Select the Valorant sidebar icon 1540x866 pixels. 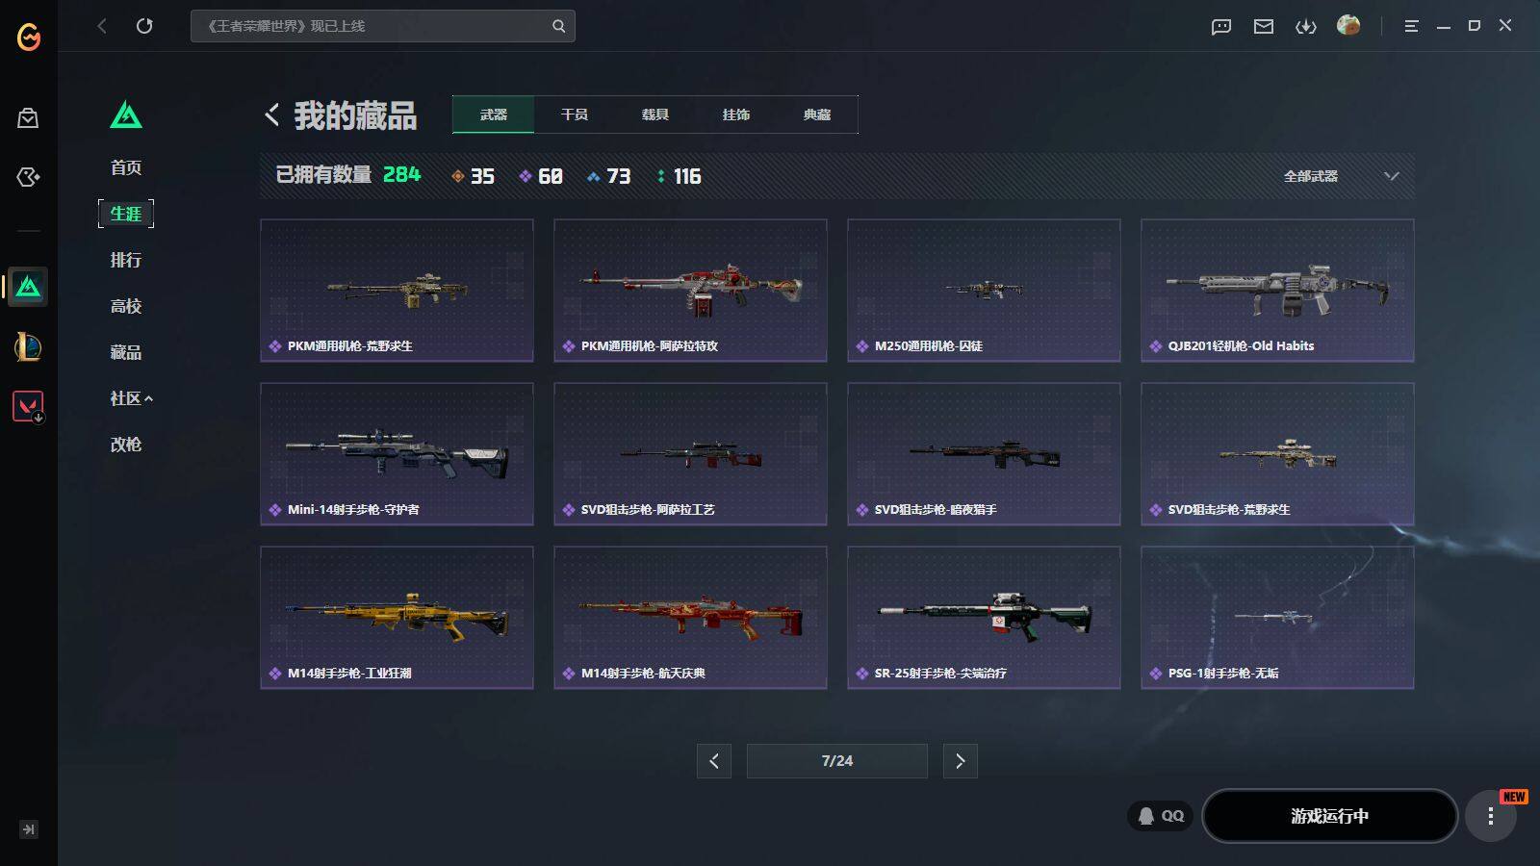coord(28,406)
